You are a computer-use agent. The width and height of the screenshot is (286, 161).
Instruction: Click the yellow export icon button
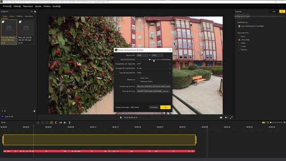coord(282,12)
